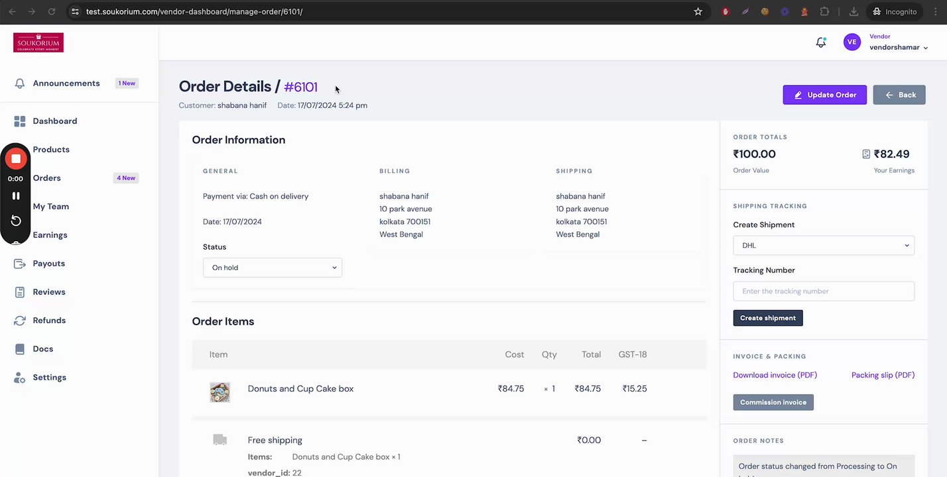Click the Update Order button
The width and height of the screenshot is (947, 477).
coord(824,95)
